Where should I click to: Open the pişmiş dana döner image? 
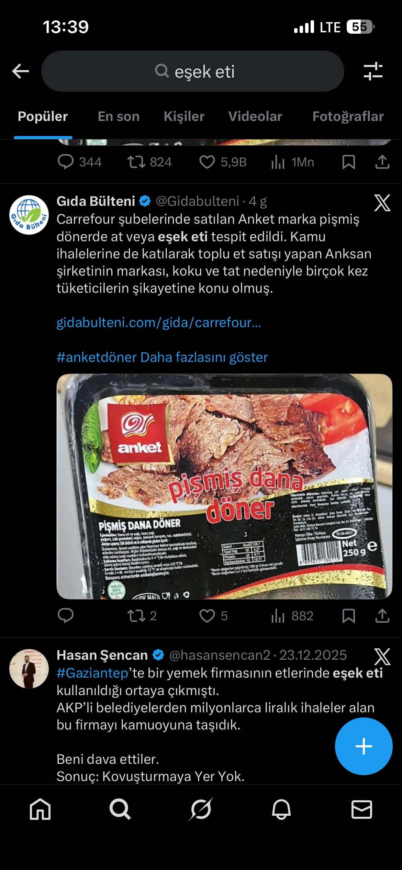coord(224,487)
